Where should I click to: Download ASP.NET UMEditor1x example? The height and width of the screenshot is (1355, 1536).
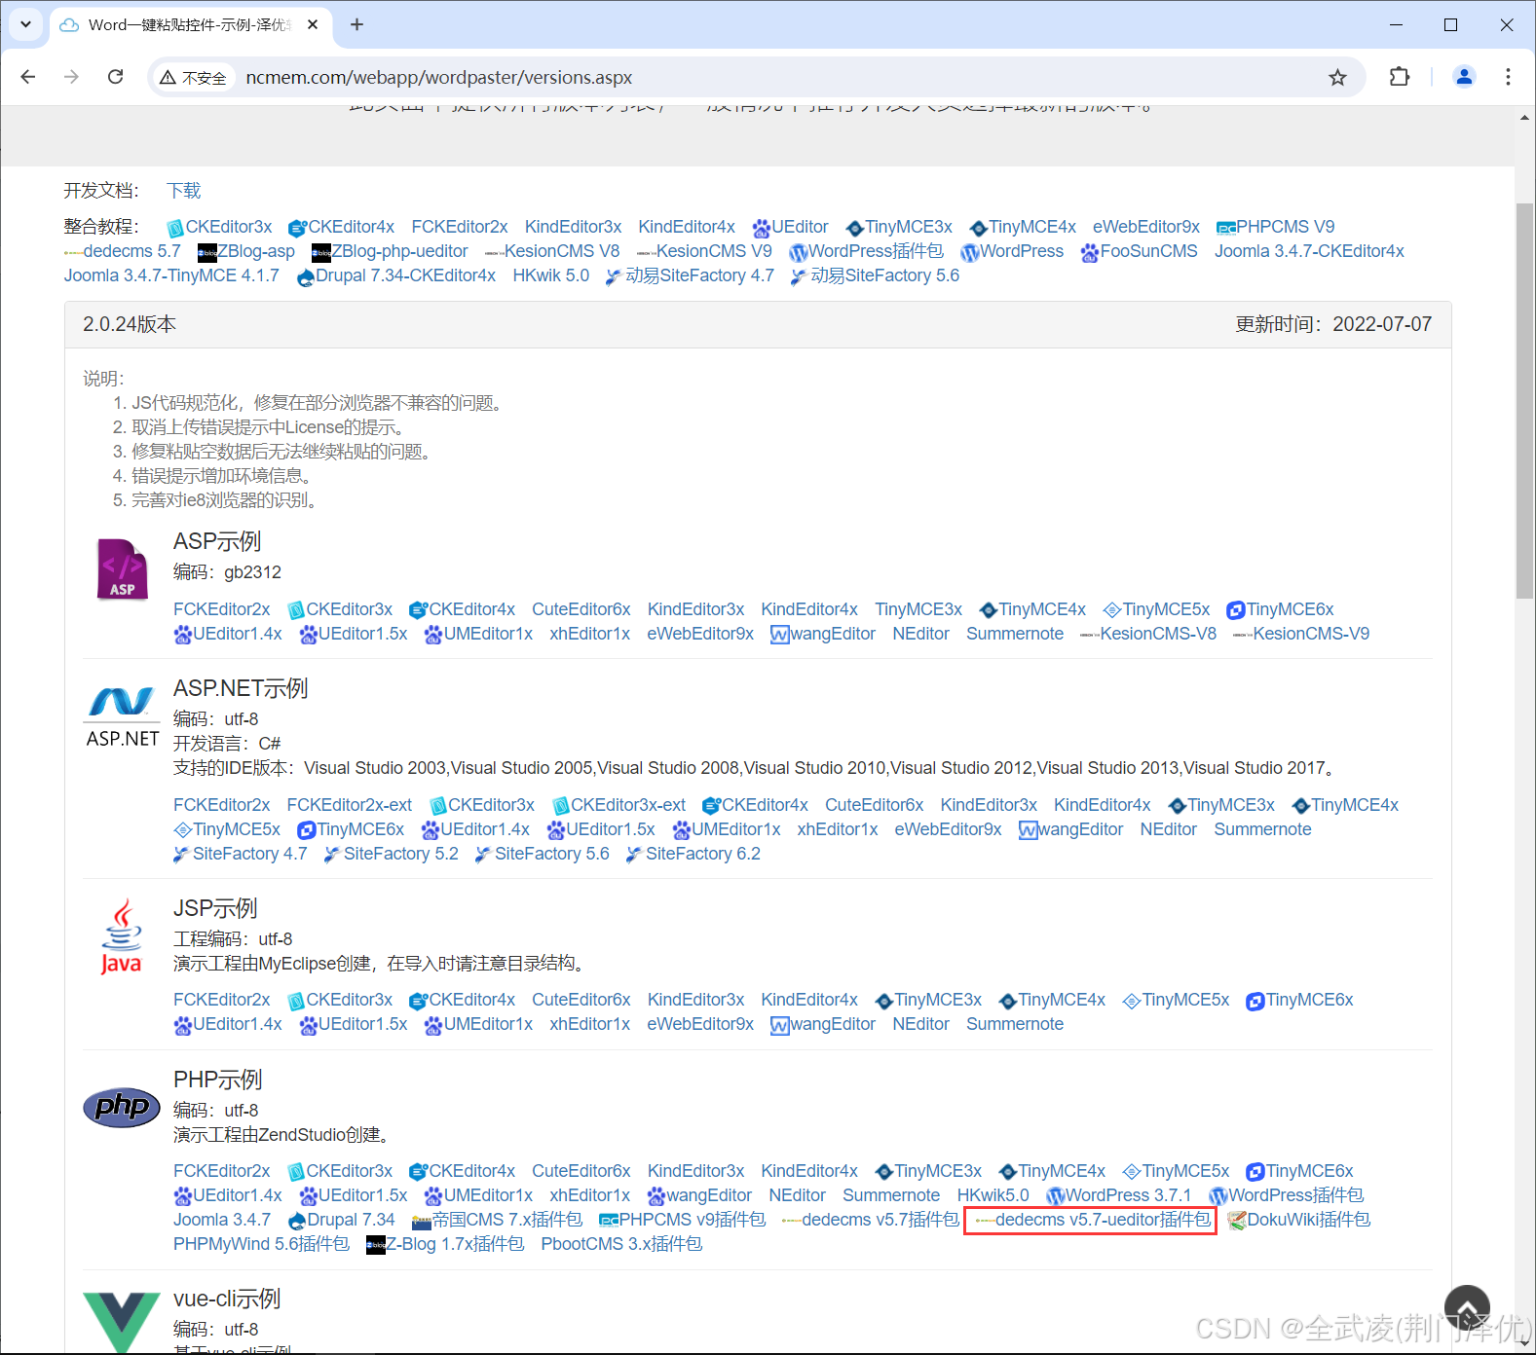[727, 829]
